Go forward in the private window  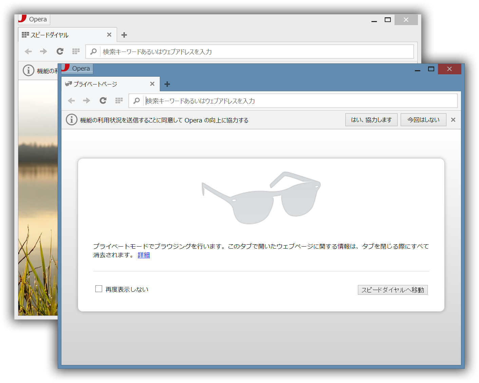86,100
